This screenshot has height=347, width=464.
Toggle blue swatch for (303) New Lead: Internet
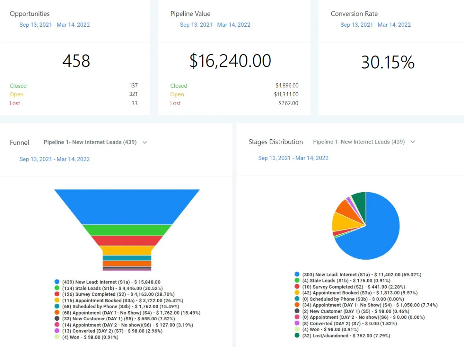297,274
